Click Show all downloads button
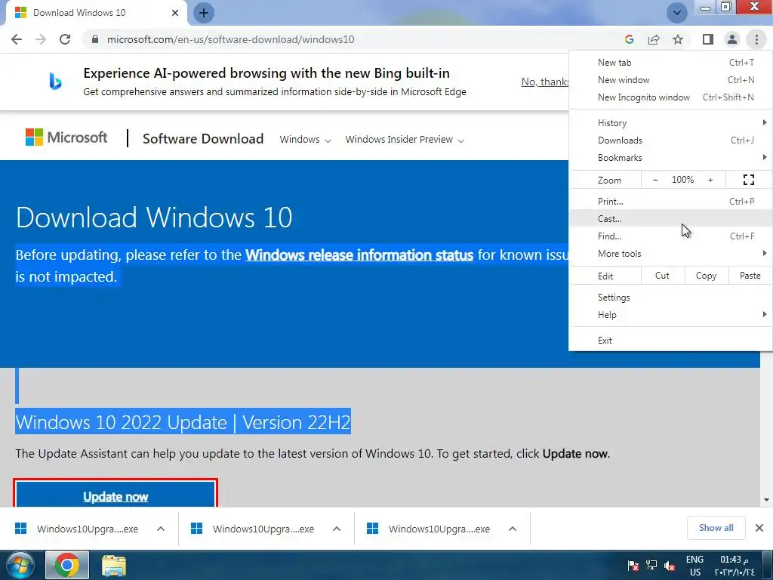 (716, 528)
